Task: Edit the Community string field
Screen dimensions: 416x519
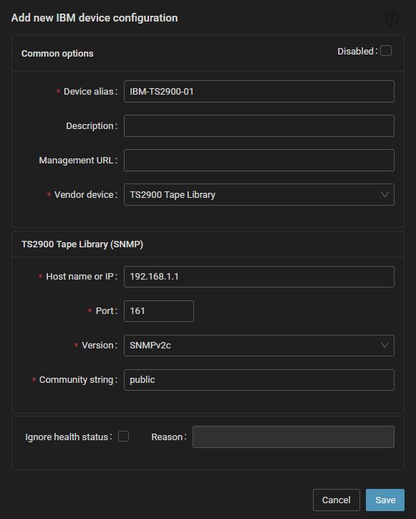Action: [259, 380]
